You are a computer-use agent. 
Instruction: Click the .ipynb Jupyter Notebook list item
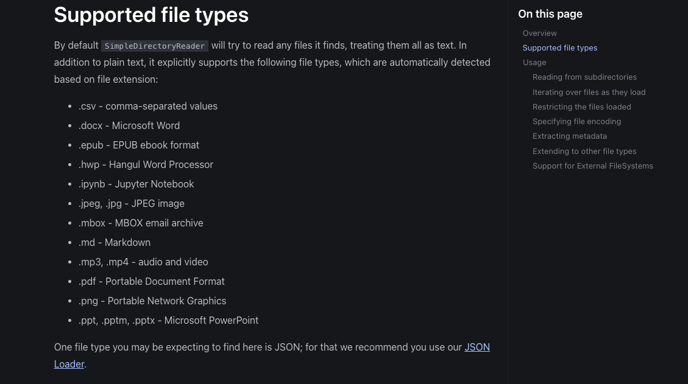[137, 184]
